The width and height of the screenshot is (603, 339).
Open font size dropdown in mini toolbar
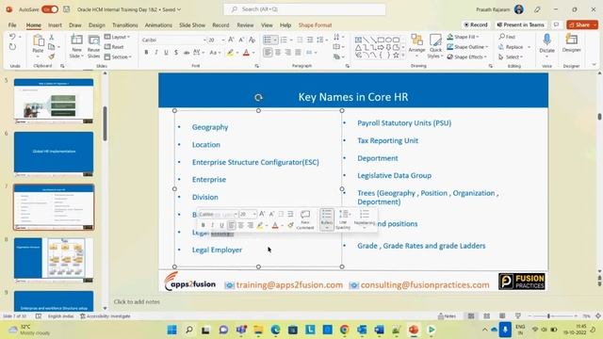pyautogui.click(x=254, y=214)
